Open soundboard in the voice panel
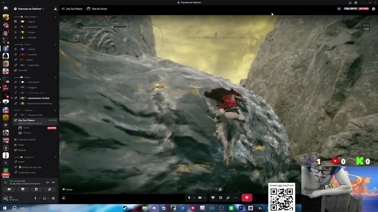 (50, 189)
